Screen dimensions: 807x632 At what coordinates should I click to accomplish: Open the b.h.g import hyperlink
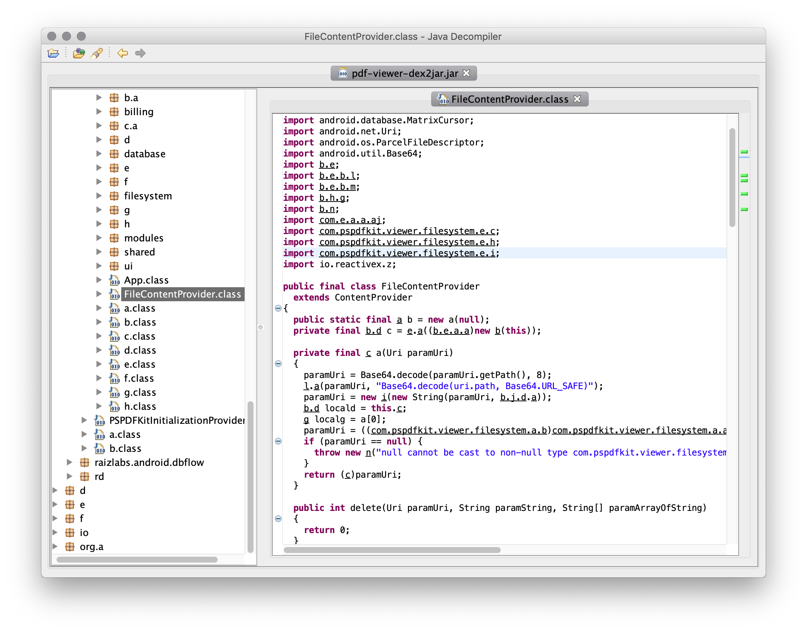[332, 198]
